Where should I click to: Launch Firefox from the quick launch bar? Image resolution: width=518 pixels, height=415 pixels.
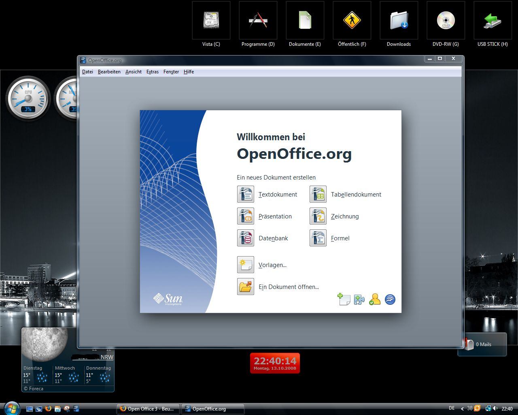coord(48,409)
